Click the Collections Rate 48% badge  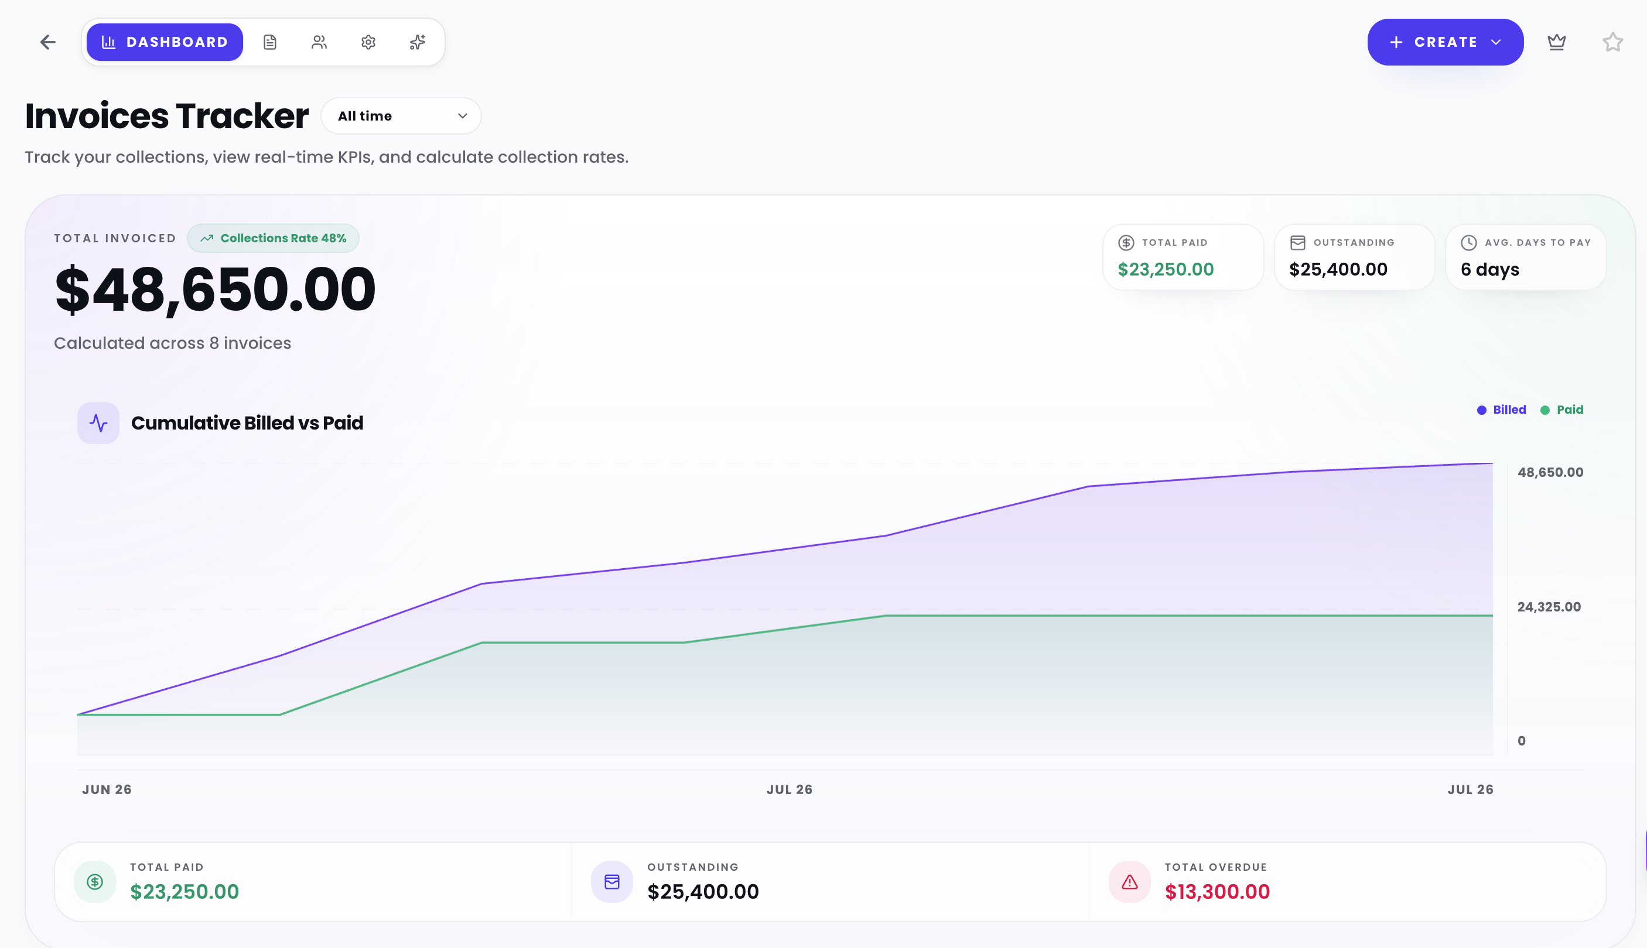point(273,238)
